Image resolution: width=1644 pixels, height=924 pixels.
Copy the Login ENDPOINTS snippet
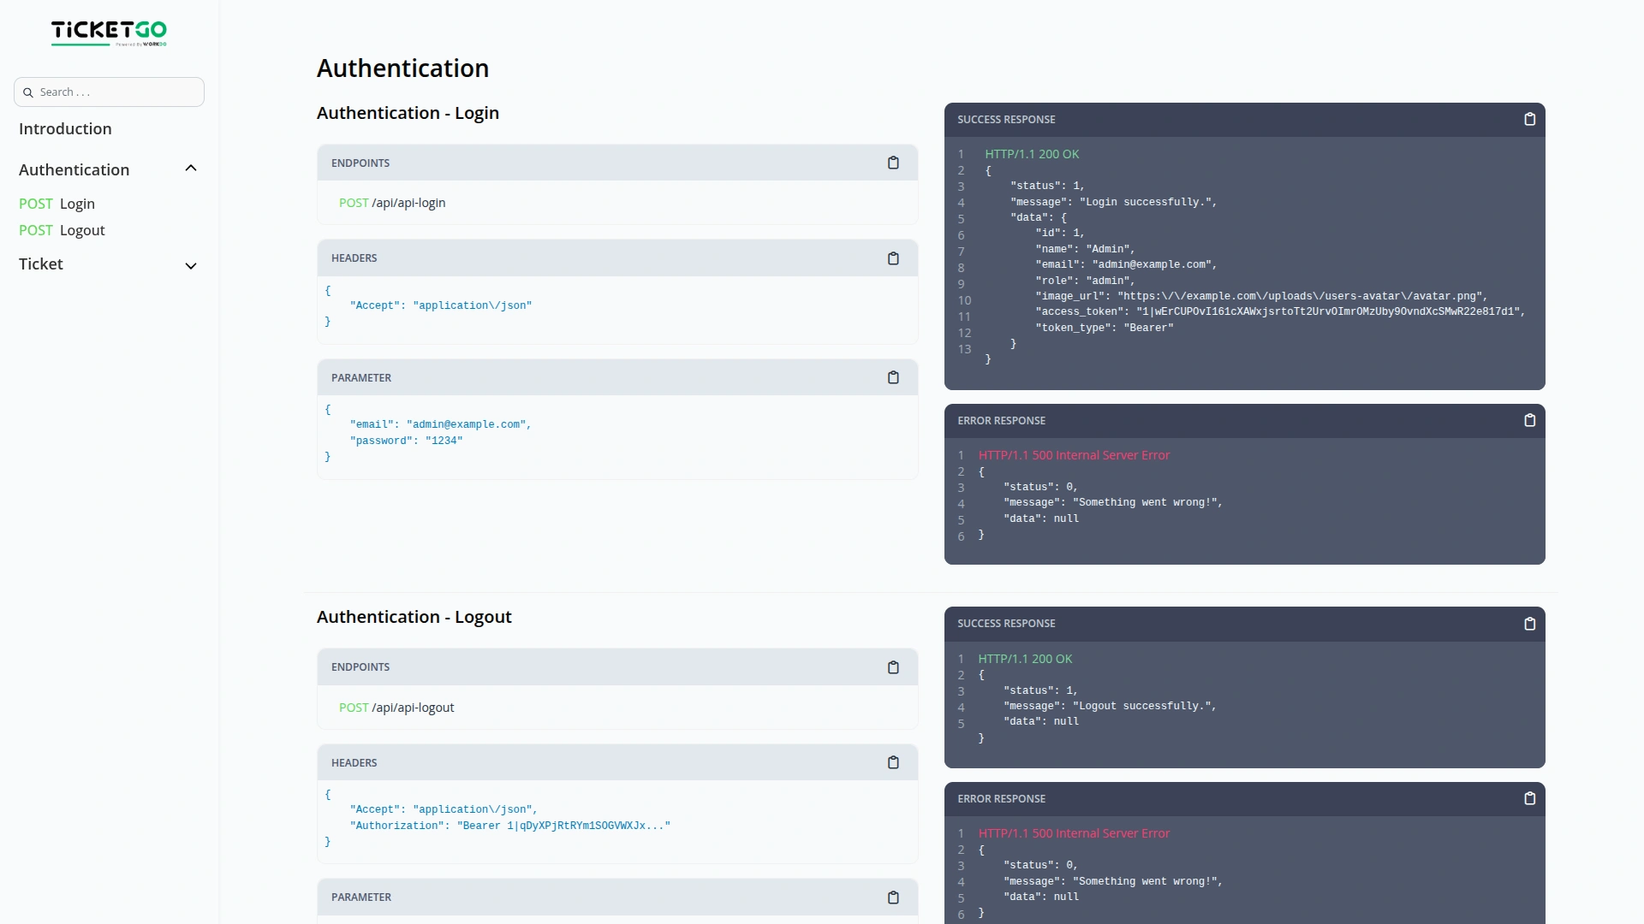pos(893,163)
